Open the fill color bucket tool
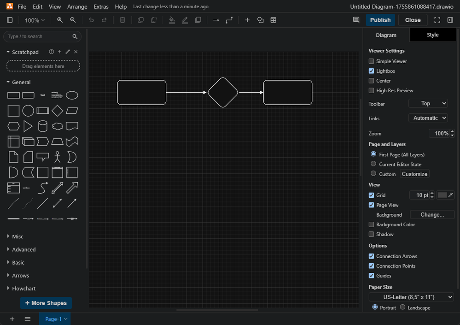This screenshot has height=325, width=460. 172,20
